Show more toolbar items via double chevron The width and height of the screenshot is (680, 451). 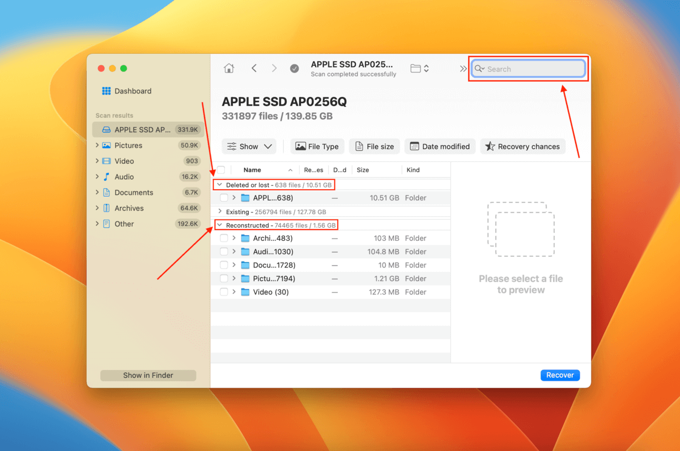coord(463,69)
